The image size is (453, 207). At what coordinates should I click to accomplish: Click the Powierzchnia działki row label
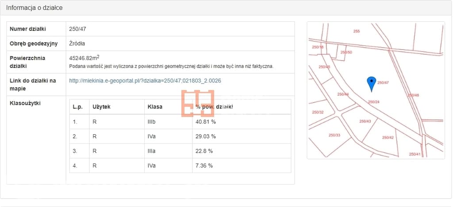point(27,62)
